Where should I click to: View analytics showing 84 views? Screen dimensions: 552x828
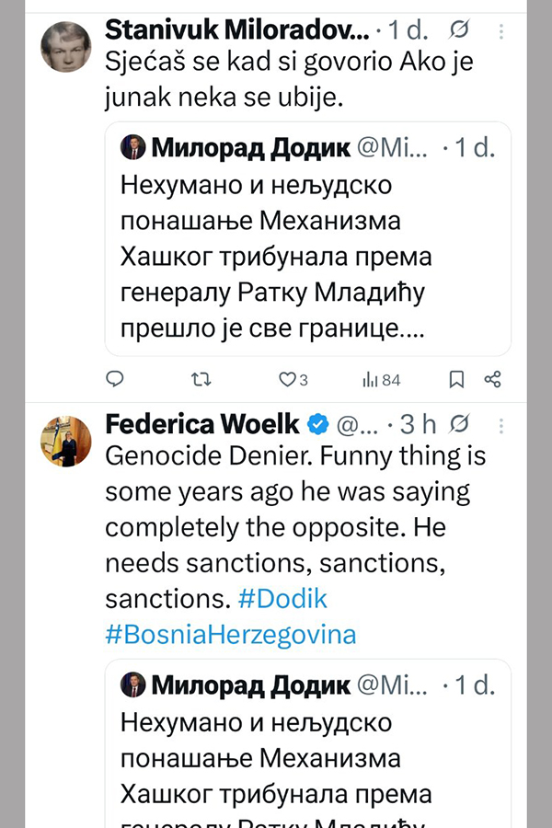pos(381,379)
